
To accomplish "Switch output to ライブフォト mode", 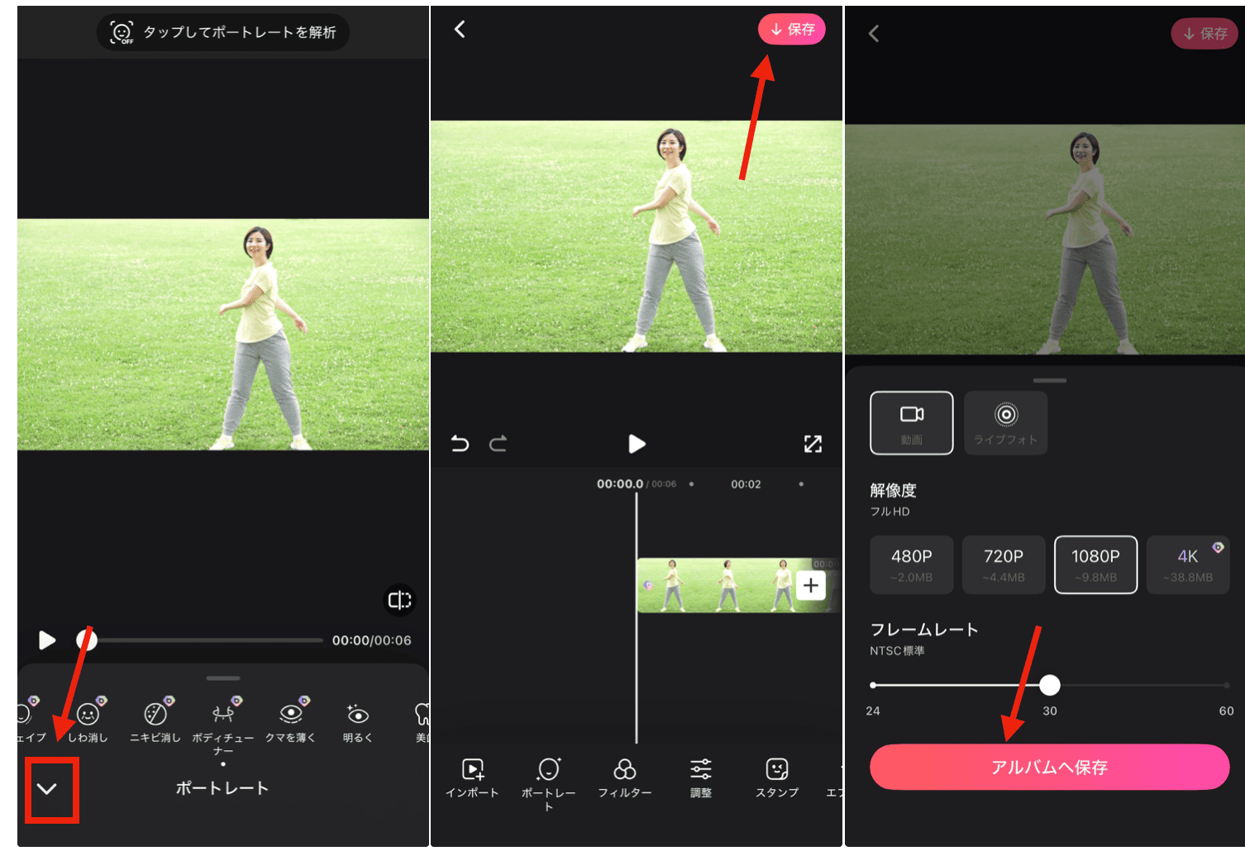I will coord(1005,422).
